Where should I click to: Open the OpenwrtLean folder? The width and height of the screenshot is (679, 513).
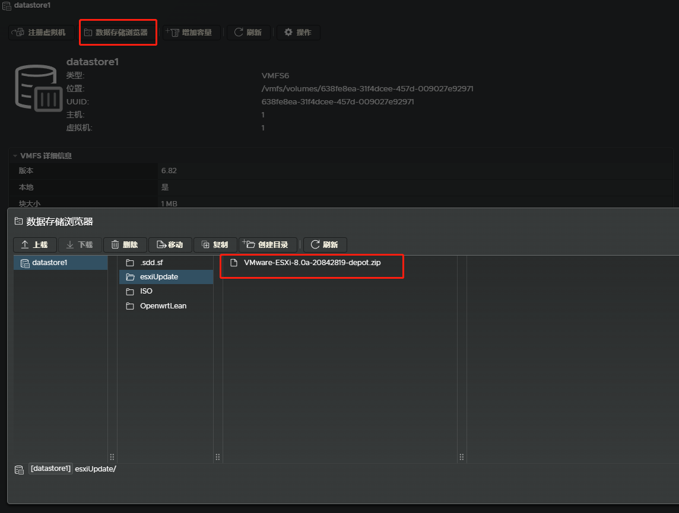163,306
